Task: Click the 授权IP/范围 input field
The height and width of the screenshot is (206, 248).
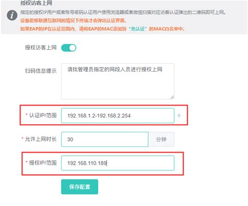Action: click(x=118, y=163)
